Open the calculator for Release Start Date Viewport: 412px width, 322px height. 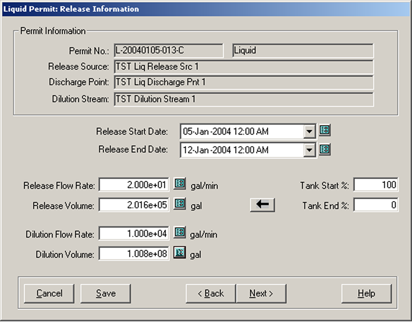coord(325,130)
